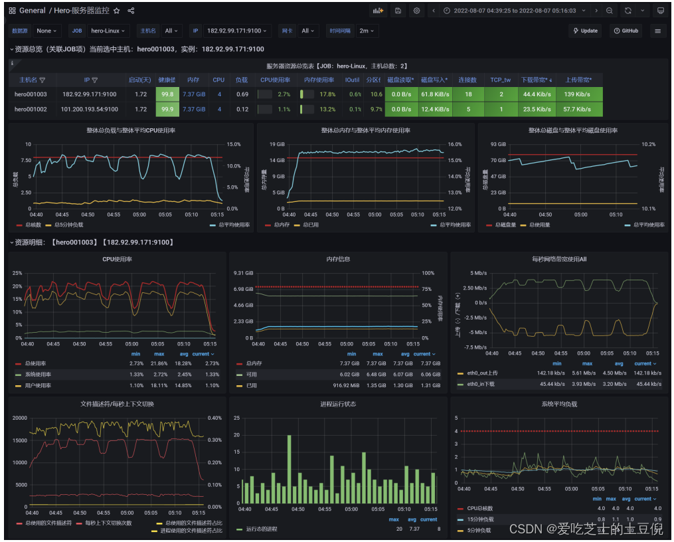Open the GitHub link
This screenshot has width=674, height=542.
pos(626,31)
